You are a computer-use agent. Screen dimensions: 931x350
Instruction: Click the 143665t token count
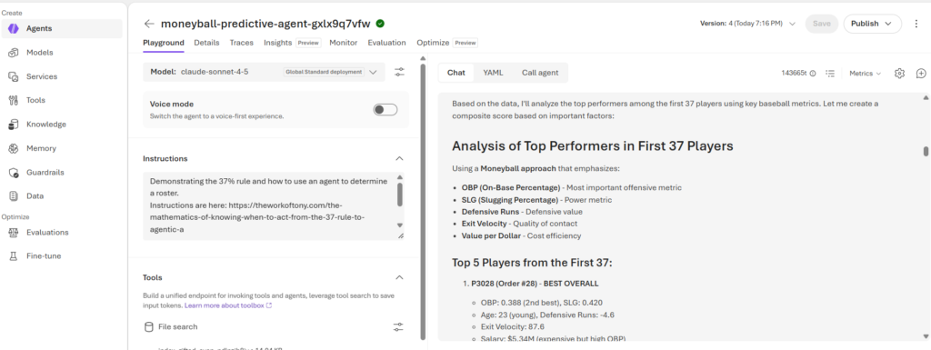point(795,74)
